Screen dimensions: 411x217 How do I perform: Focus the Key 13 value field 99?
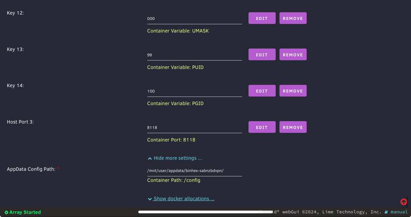coord(194,55)
